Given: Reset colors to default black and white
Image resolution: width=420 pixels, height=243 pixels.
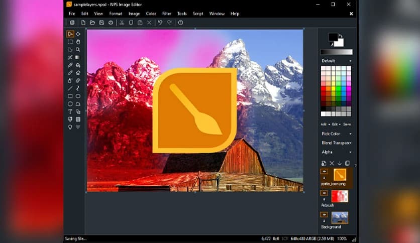Looking at the screenshot, I should pos(332,44).
